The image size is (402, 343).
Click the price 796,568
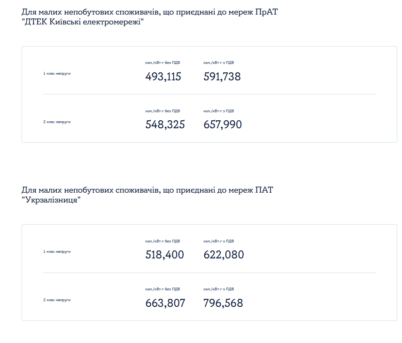(223, 303)
